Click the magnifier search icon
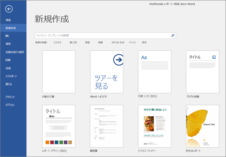The height and width of the screenshot is (157, 226). 173,35
